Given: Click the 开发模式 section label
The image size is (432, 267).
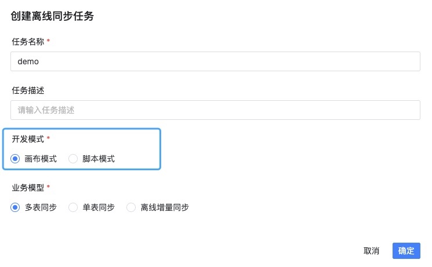Looking at the screenshot, I should coord(28,139).
